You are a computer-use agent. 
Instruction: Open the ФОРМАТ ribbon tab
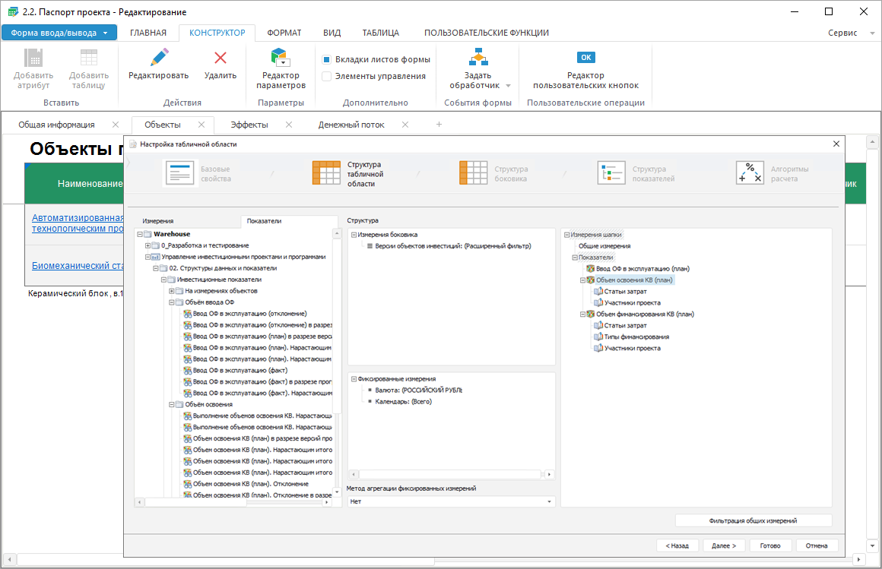tap(284, 33)
